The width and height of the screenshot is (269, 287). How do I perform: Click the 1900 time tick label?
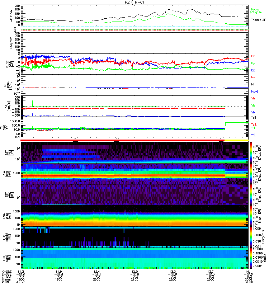[58, 279]
